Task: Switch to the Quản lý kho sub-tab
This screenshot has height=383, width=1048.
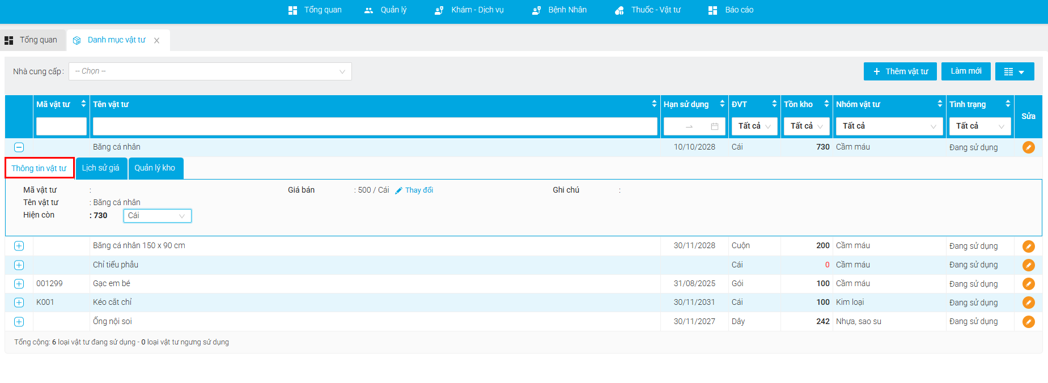Action: [x=155, y=168]
